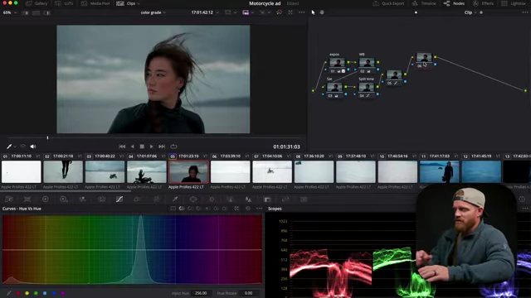Viewport: 531px width, 298px height.
Task: Open the HDR wheels palette
Action: tap(64, 199)
